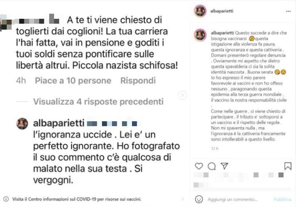Save post using bookmark icon

click(x=288, y=166)
